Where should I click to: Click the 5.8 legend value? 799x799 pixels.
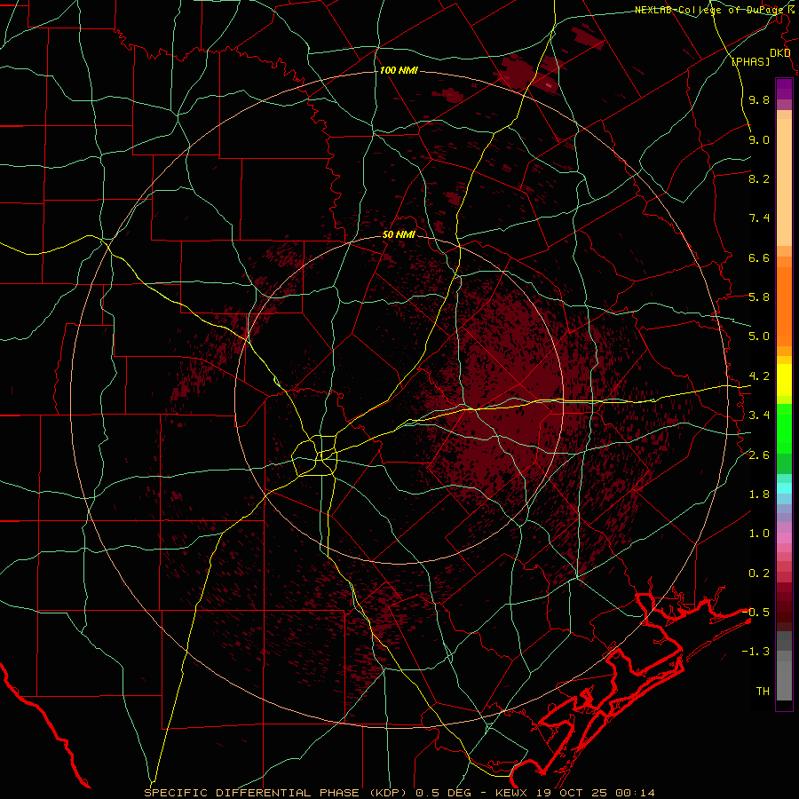click(759, 297)
